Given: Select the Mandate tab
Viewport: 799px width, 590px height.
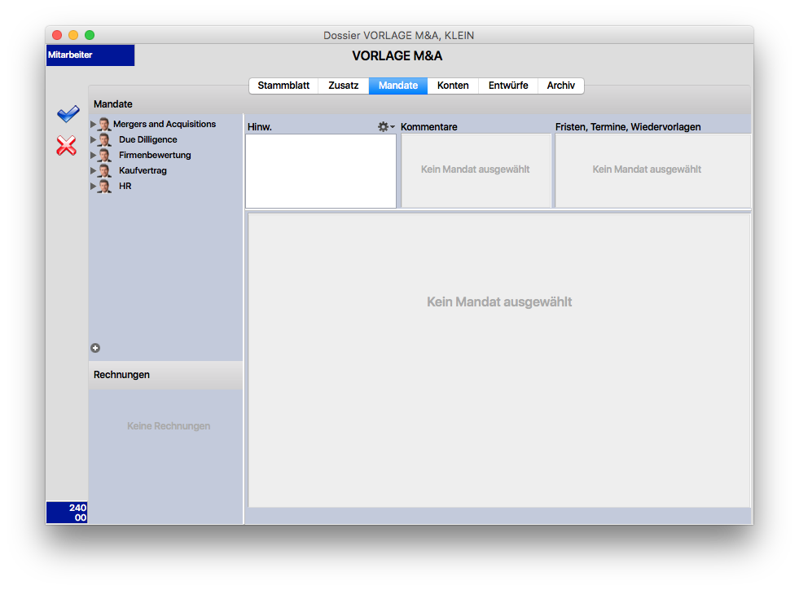Looking at the screenshot, I should coord(398,86).
